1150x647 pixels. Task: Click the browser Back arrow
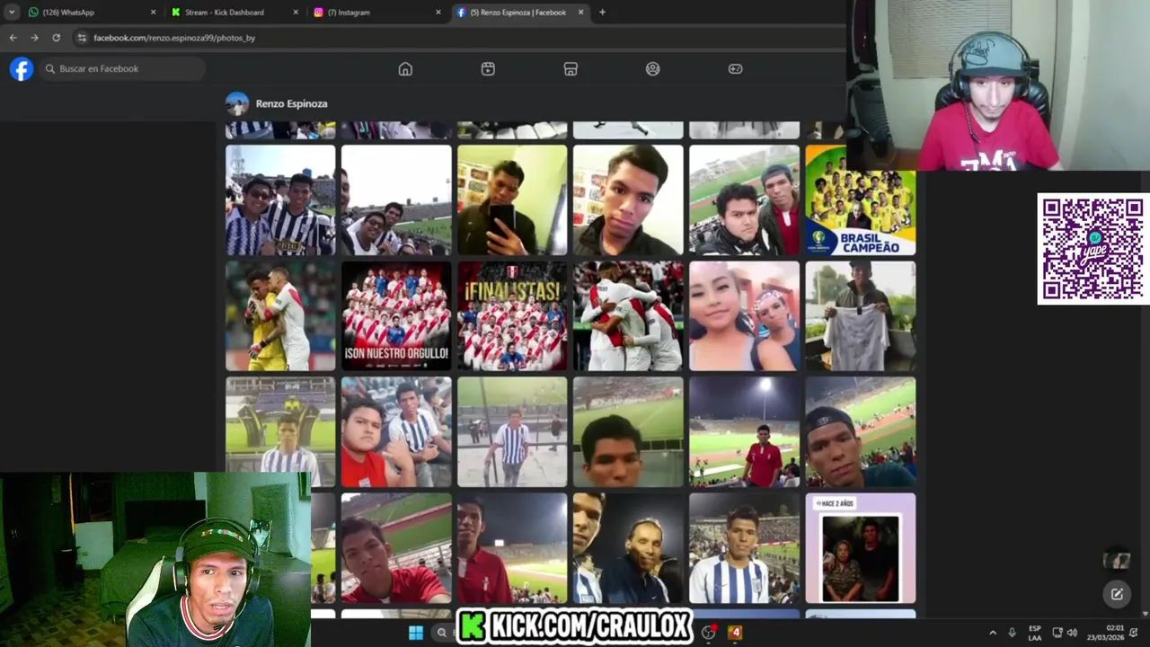[13, 38]
